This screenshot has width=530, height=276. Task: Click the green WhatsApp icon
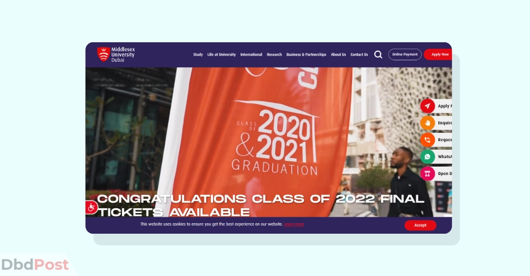pyautogui.click(x=427, y=157)
